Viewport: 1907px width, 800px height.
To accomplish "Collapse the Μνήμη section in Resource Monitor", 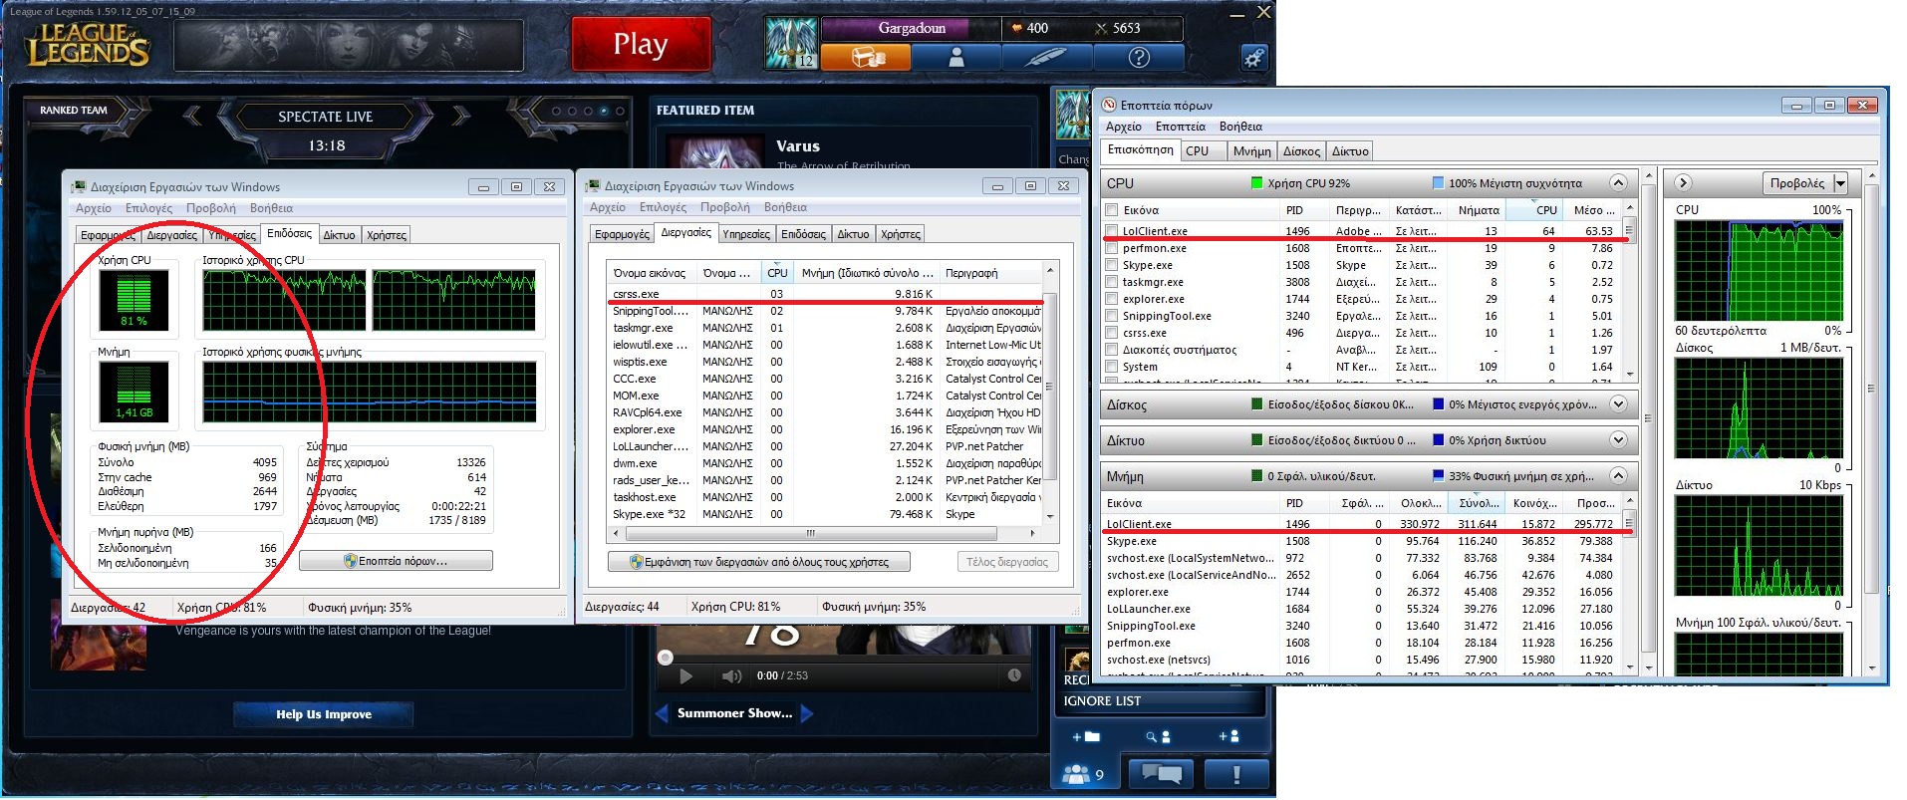I will pos(1618,475).
